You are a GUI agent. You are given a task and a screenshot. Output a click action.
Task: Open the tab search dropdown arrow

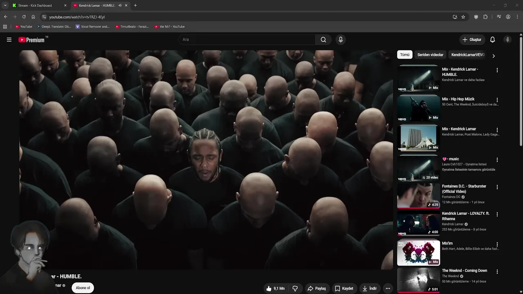(x=5, y=5)
